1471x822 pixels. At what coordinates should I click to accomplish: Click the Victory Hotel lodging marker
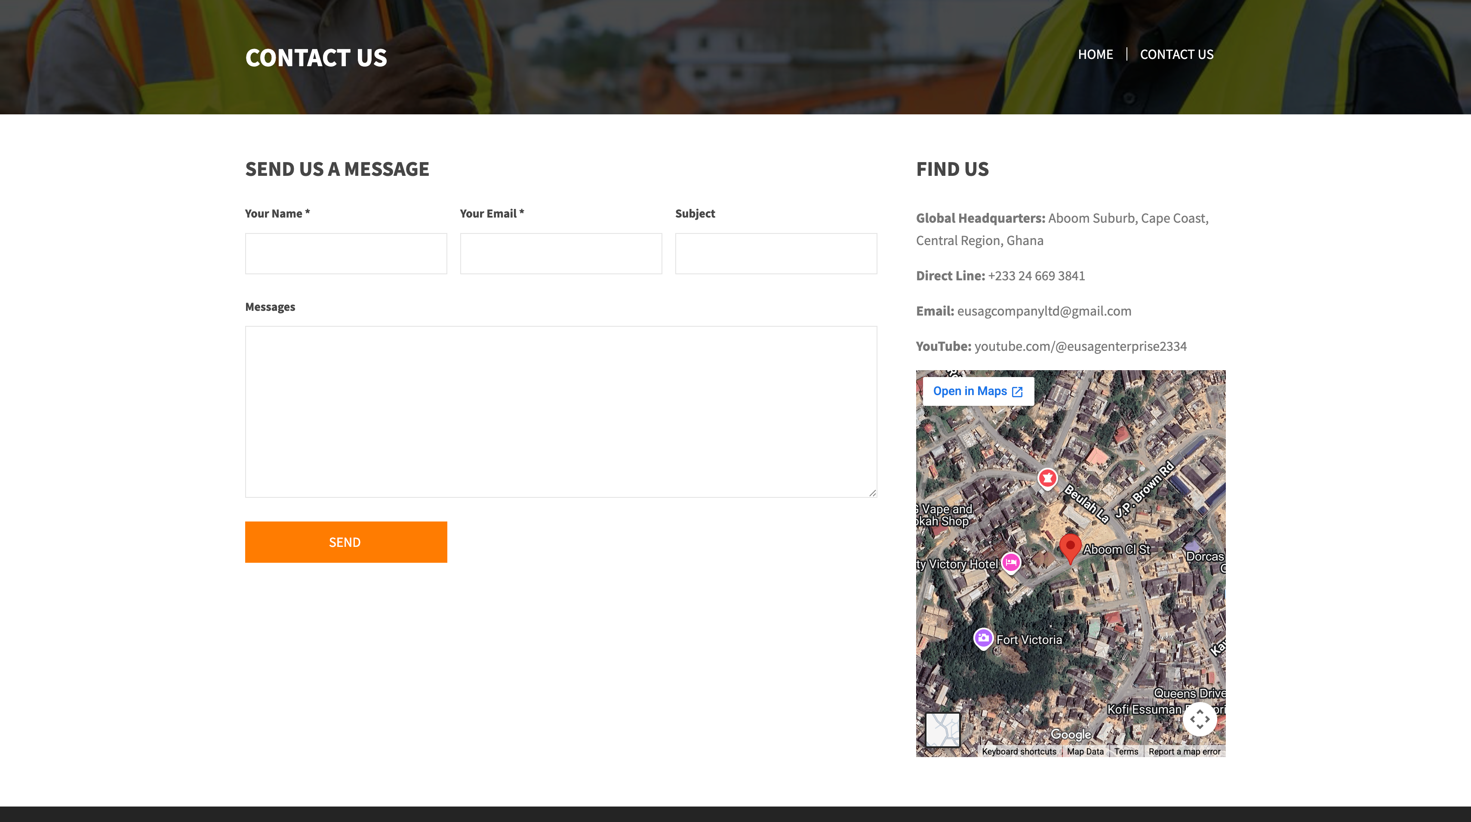coord(1011,563)
